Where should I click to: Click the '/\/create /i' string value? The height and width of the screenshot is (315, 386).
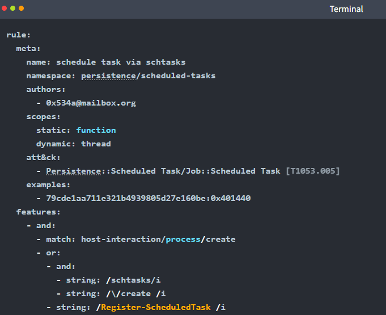[x=135, y=294]
